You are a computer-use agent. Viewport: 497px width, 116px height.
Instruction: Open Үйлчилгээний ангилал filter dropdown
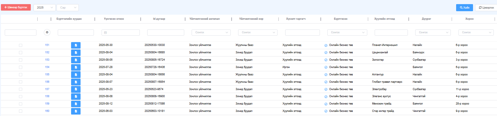click(x=211, y=32)
